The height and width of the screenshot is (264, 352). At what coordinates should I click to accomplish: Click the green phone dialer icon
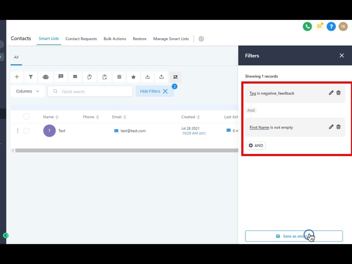click(307, 26)
